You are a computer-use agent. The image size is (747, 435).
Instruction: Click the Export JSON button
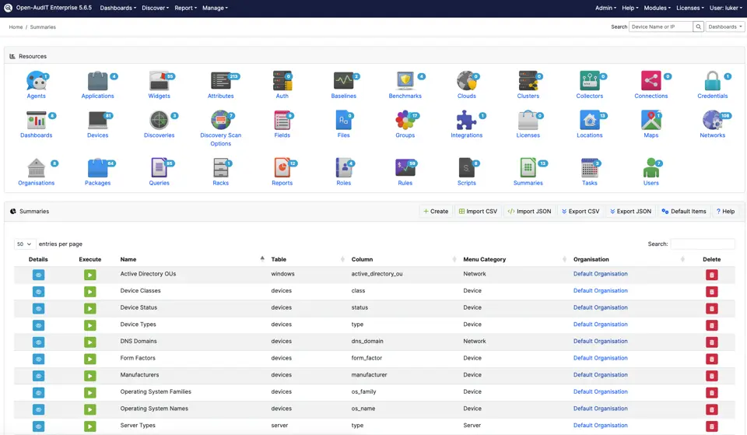630,211
